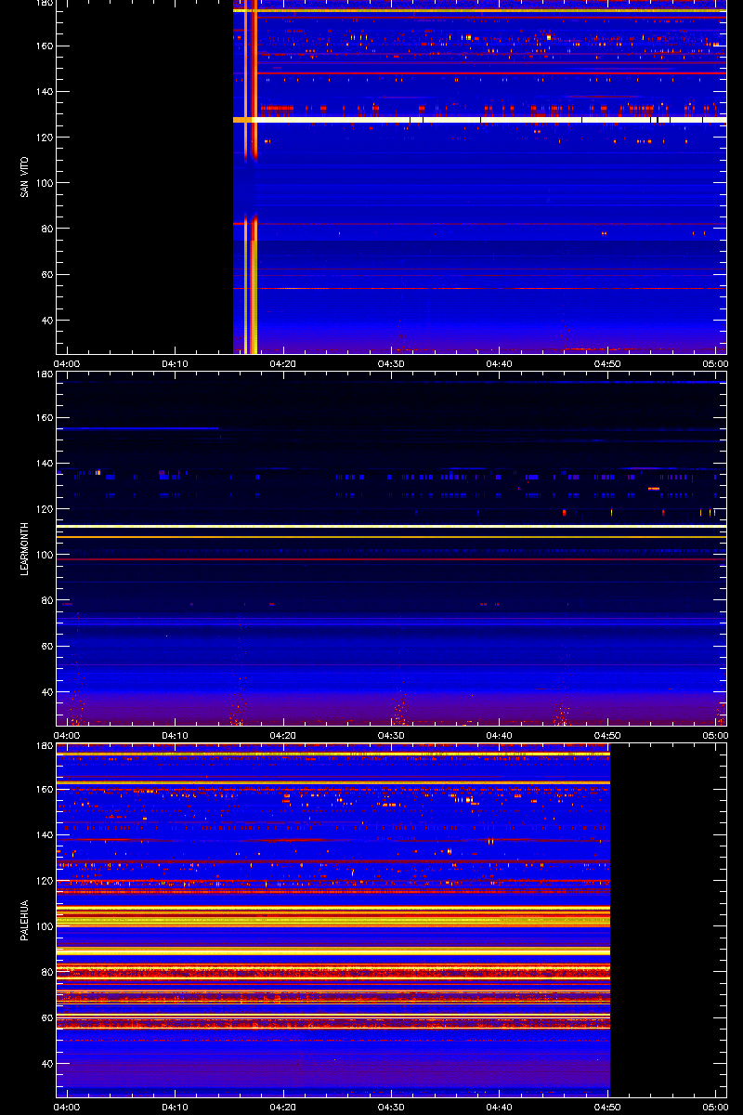Click the 04:00 tick under Learmonth panel
This screenshot has height=1115, width=743.
pyautogui.click(x=67, y=735)
